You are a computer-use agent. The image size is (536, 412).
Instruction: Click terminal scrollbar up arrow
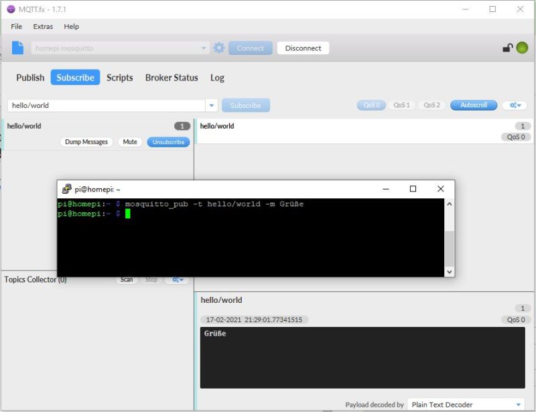click(x=450, y=204)
